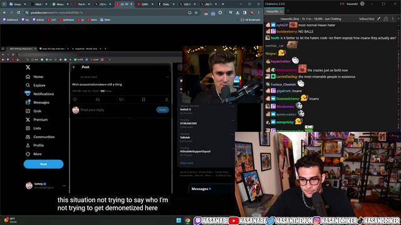401x225 pixels.
Task: Click the share icon under the post
Action: [167, 99]
